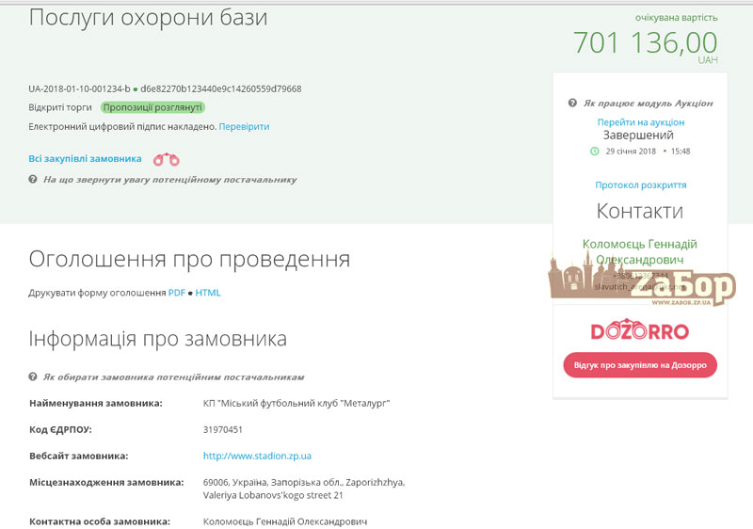Click hash 'd6e82270b123440e9c14260559d79668'
Image resolution: width=753 pixels, height=529 pixels.
221,88
